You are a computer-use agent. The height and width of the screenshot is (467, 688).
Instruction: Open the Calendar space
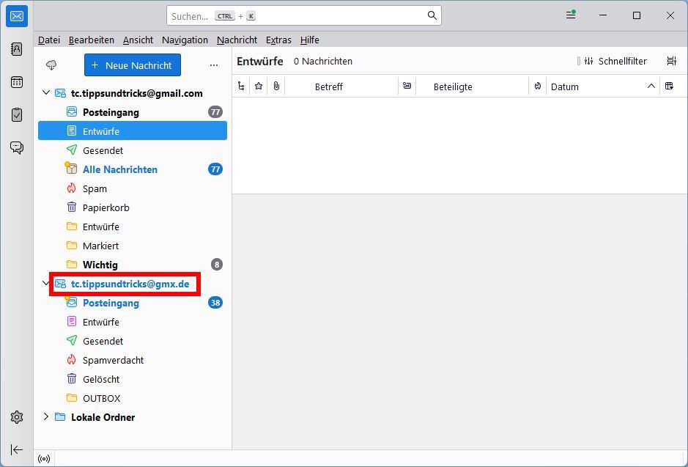pyautogui.click(x=16, y=82)
